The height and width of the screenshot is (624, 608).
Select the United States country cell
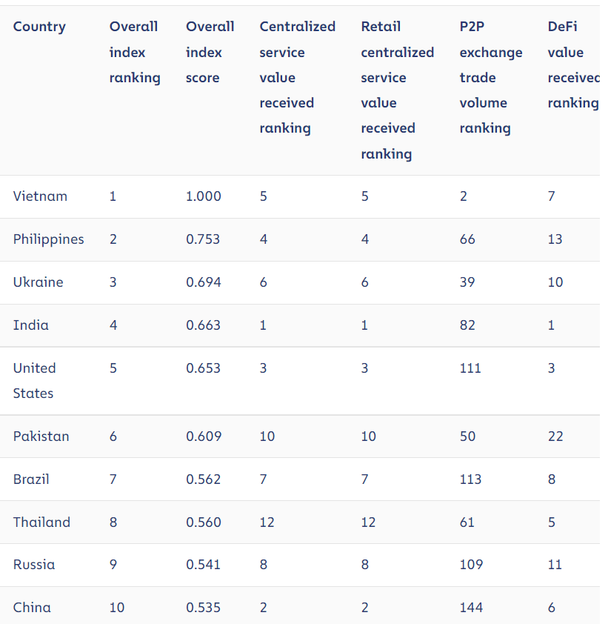tap(35, 381)
